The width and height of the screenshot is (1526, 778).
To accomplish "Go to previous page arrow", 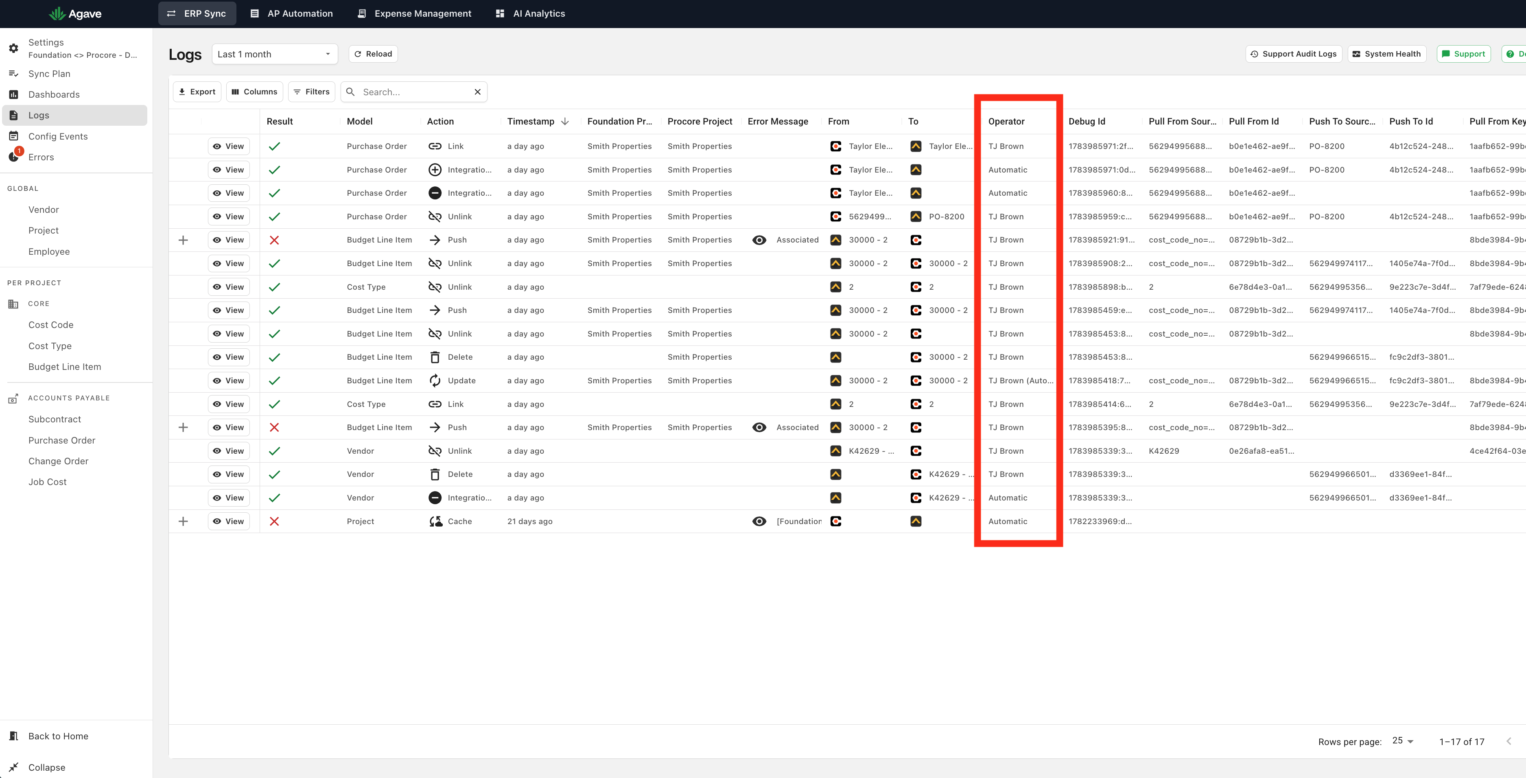I will click(x=1509, y=741).
